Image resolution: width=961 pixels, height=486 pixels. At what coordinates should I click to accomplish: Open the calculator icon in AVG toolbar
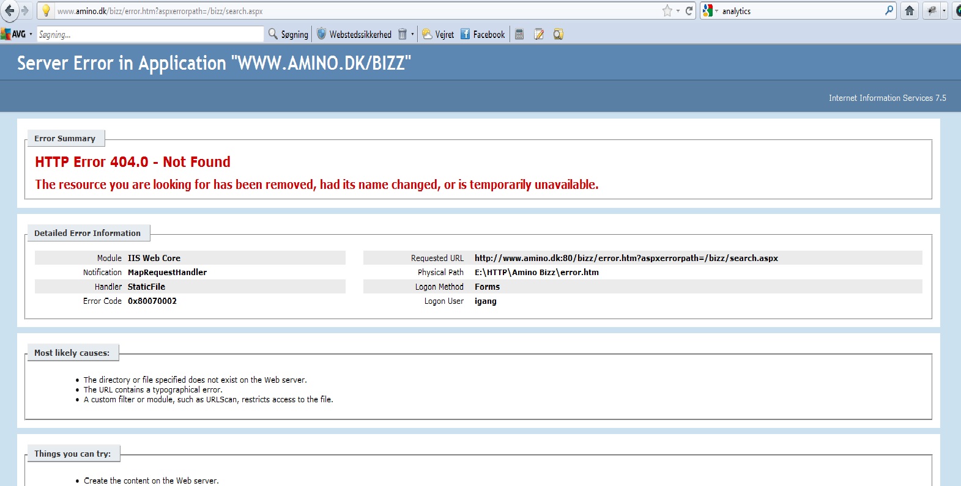pyautogui.click(x=519, y=34)
